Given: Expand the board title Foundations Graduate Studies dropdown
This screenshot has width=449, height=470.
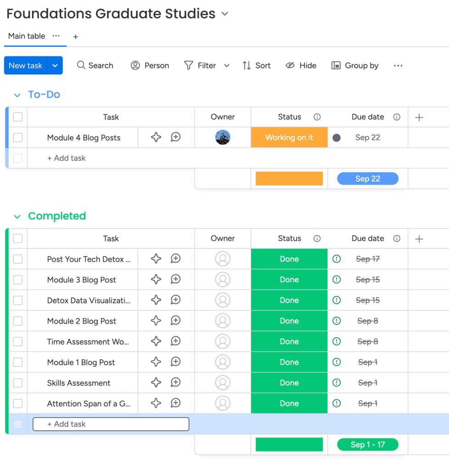Looking at the screenshot, I should (x=225, y=14).
